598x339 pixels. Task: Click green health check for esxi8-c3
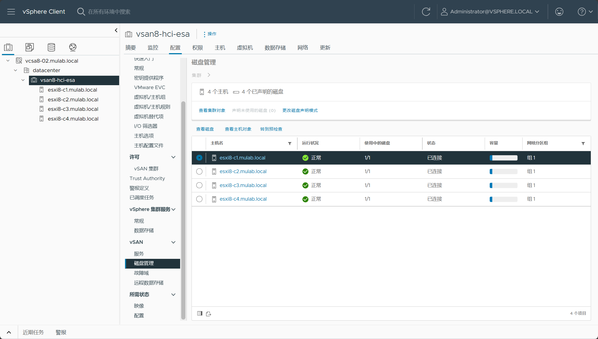[305, 185]
